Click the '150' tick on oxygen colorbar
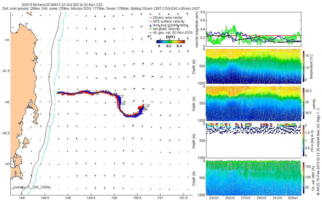Image resolution: width=322 pixels, height=201 pixels. tap(308, 167)
